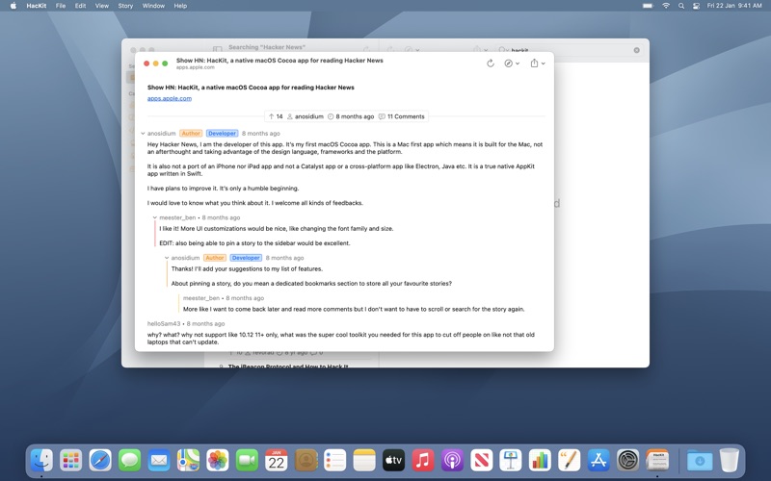Select the helloSam43 username

tap(164, 323)
